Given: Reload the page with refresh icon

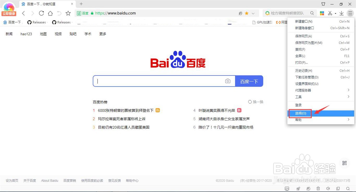Looking at the screenshot, I should pyautogui.click(x=41, y=13).
